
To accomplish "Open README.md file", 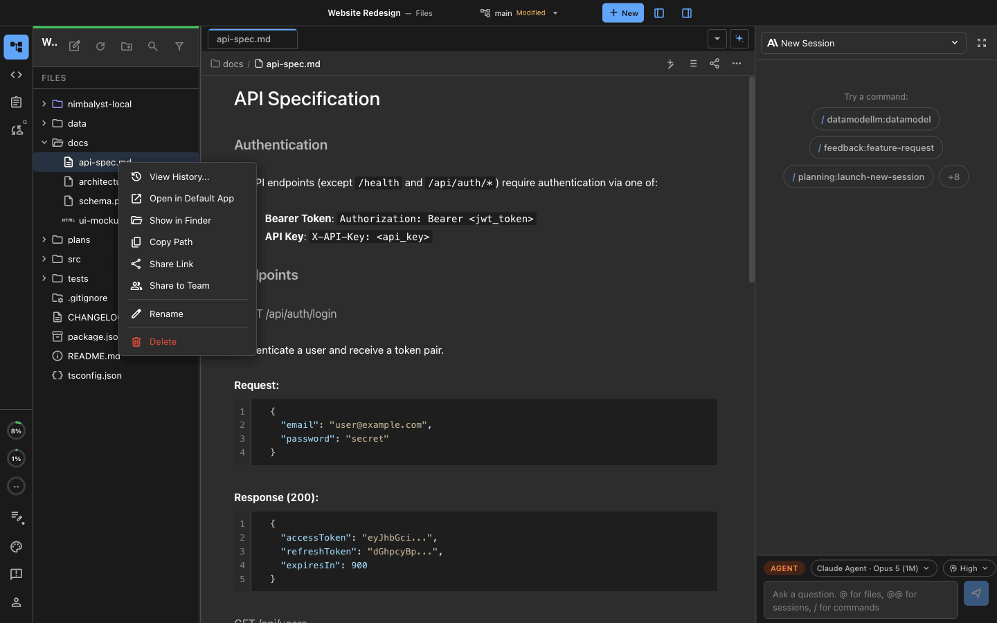I will tap(76, 356).
